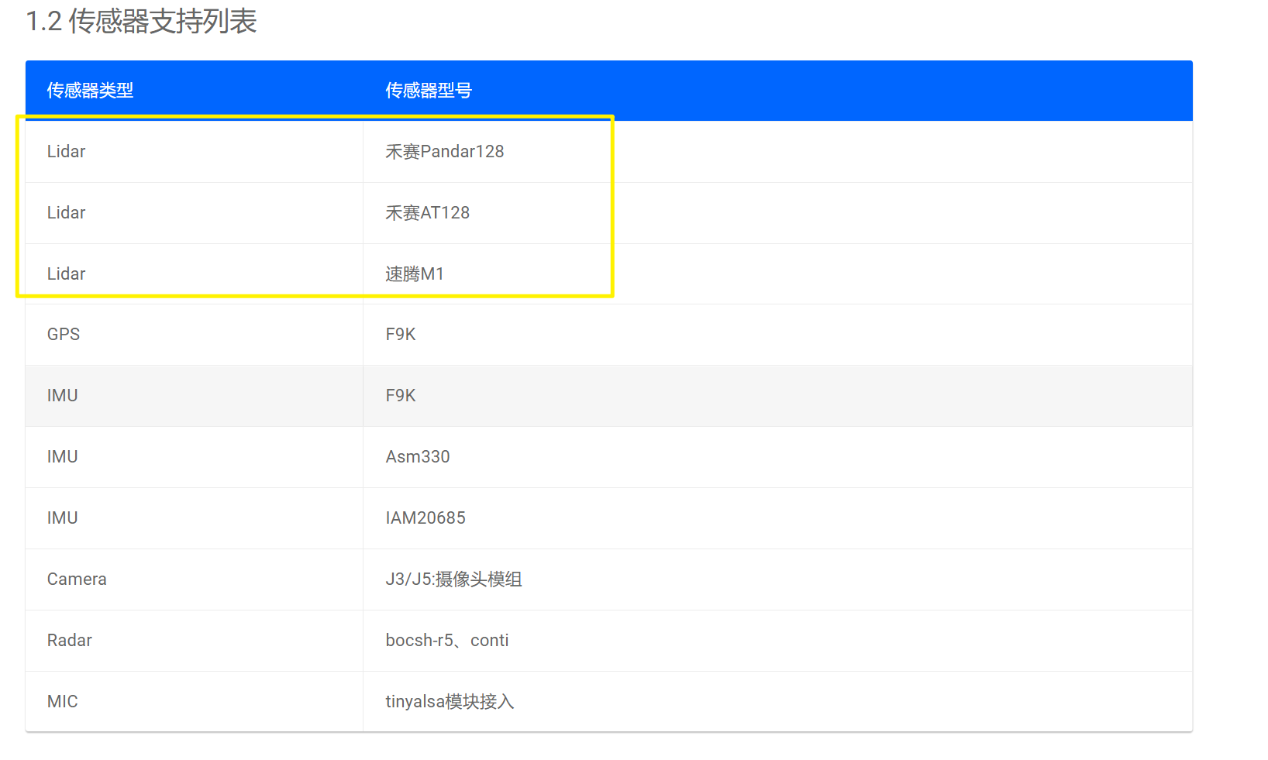Viewport: 1268px width, 760px height.
Task: Click the Asm330 model cell
Action: coord(418,457)
